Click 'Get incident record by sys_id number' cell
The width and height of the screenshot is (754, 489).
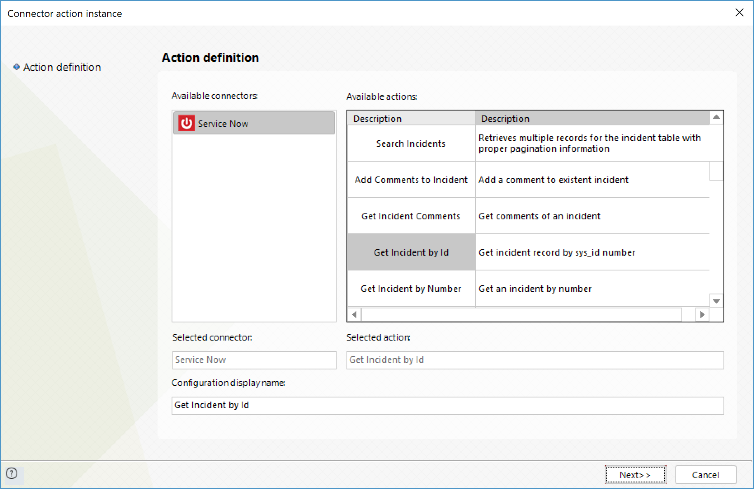coord(592,252)
